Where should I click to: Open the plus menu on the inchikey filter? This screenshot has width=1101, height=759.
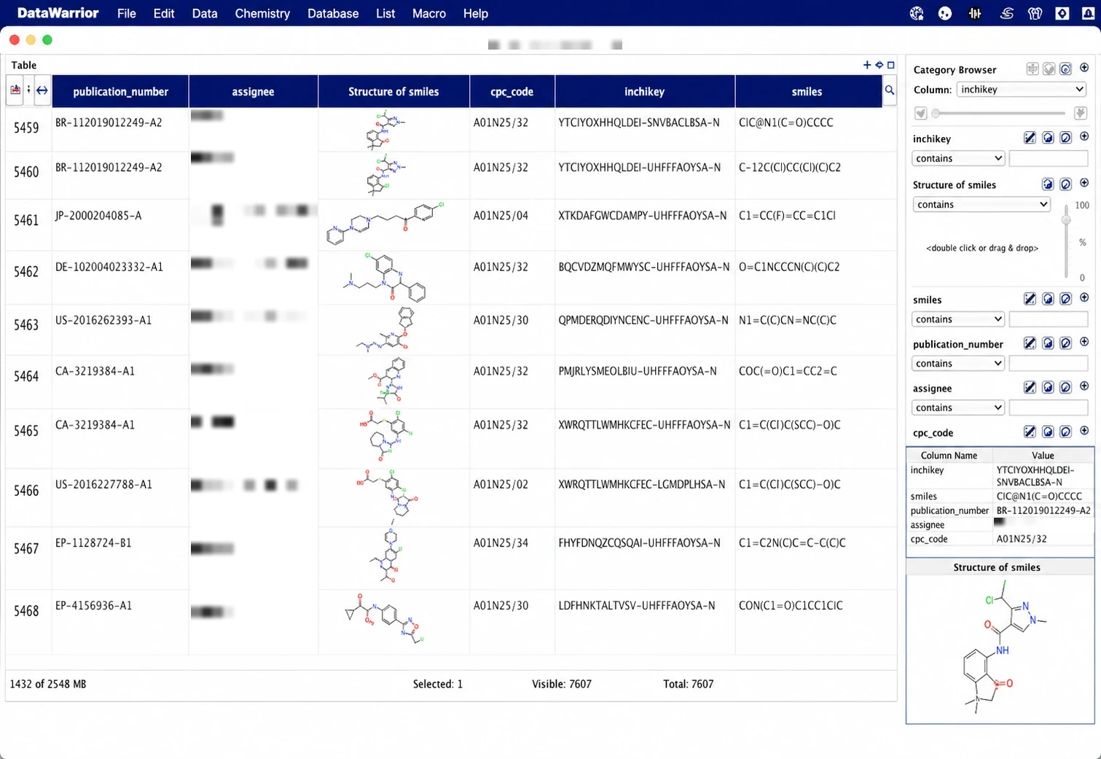click(1084, 137)
